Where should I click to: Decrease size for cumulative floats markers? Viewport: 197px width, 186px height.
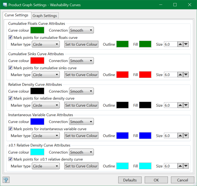(x=186, y=44)
